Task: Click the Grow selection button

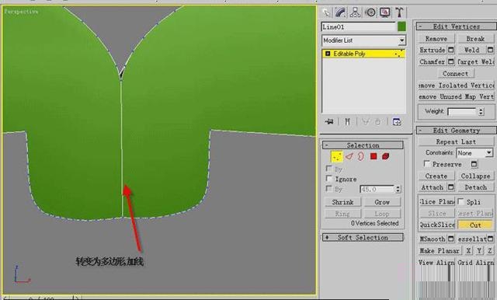Action: [382, 202]
